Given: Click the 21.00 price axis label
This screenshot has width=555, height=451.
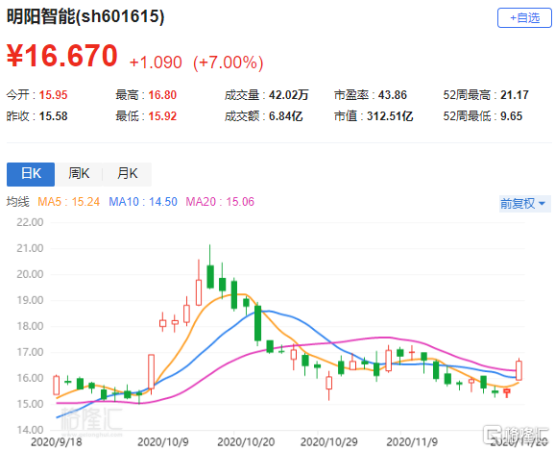Looking at the screenshot, I should 30,248.
